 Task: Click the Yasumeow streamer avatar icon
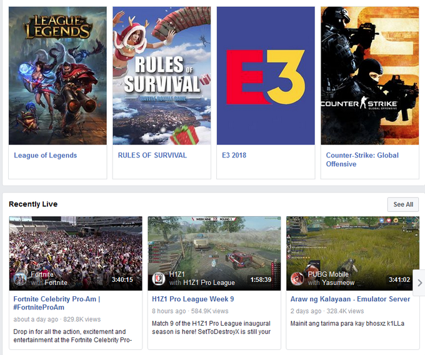tap(297, 279)
